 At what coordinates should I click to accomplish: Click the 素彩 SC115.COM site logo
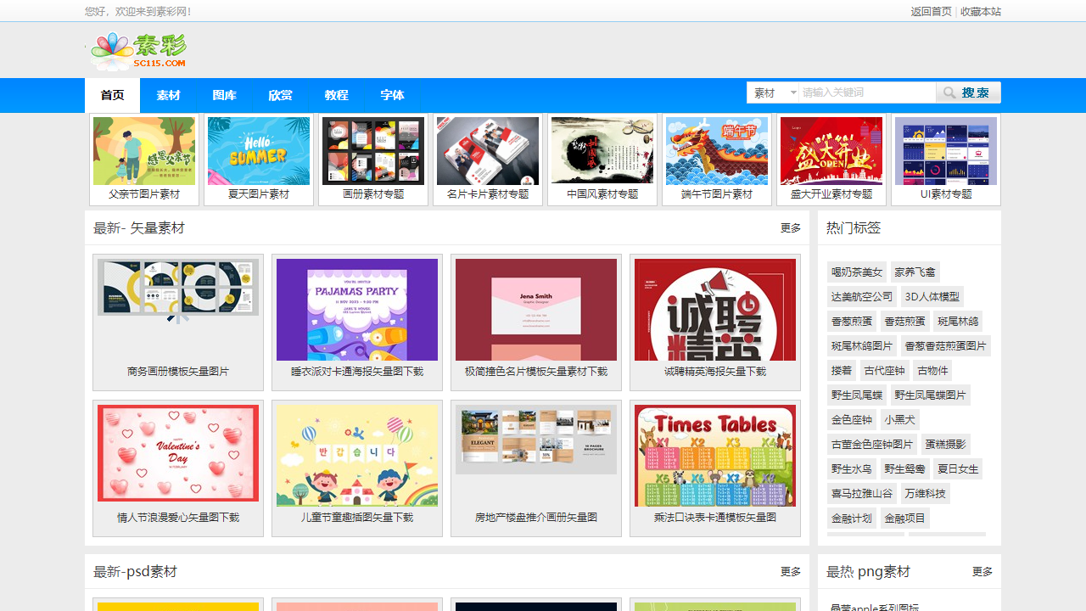click(x=138, y=52)
